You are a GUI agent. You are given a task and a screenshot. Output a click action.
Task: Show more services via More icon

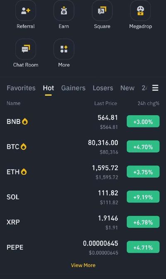64,49
